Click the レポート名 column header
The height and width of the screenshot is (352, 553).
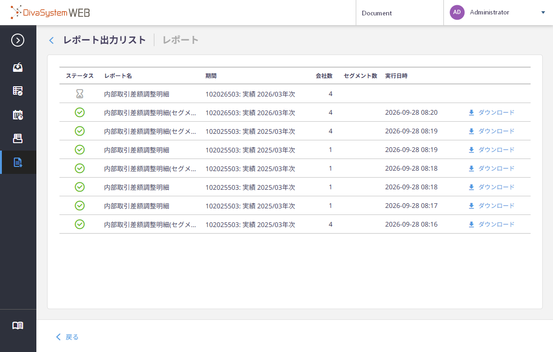(x=118, y=76)
